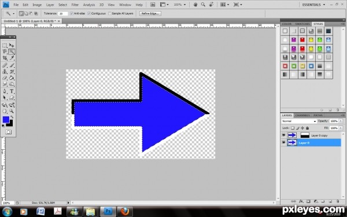Toggle Lock transparent pixels
The height and width of the screenshot is (217, 347).
pyautogui.click(x=293, y=128)
